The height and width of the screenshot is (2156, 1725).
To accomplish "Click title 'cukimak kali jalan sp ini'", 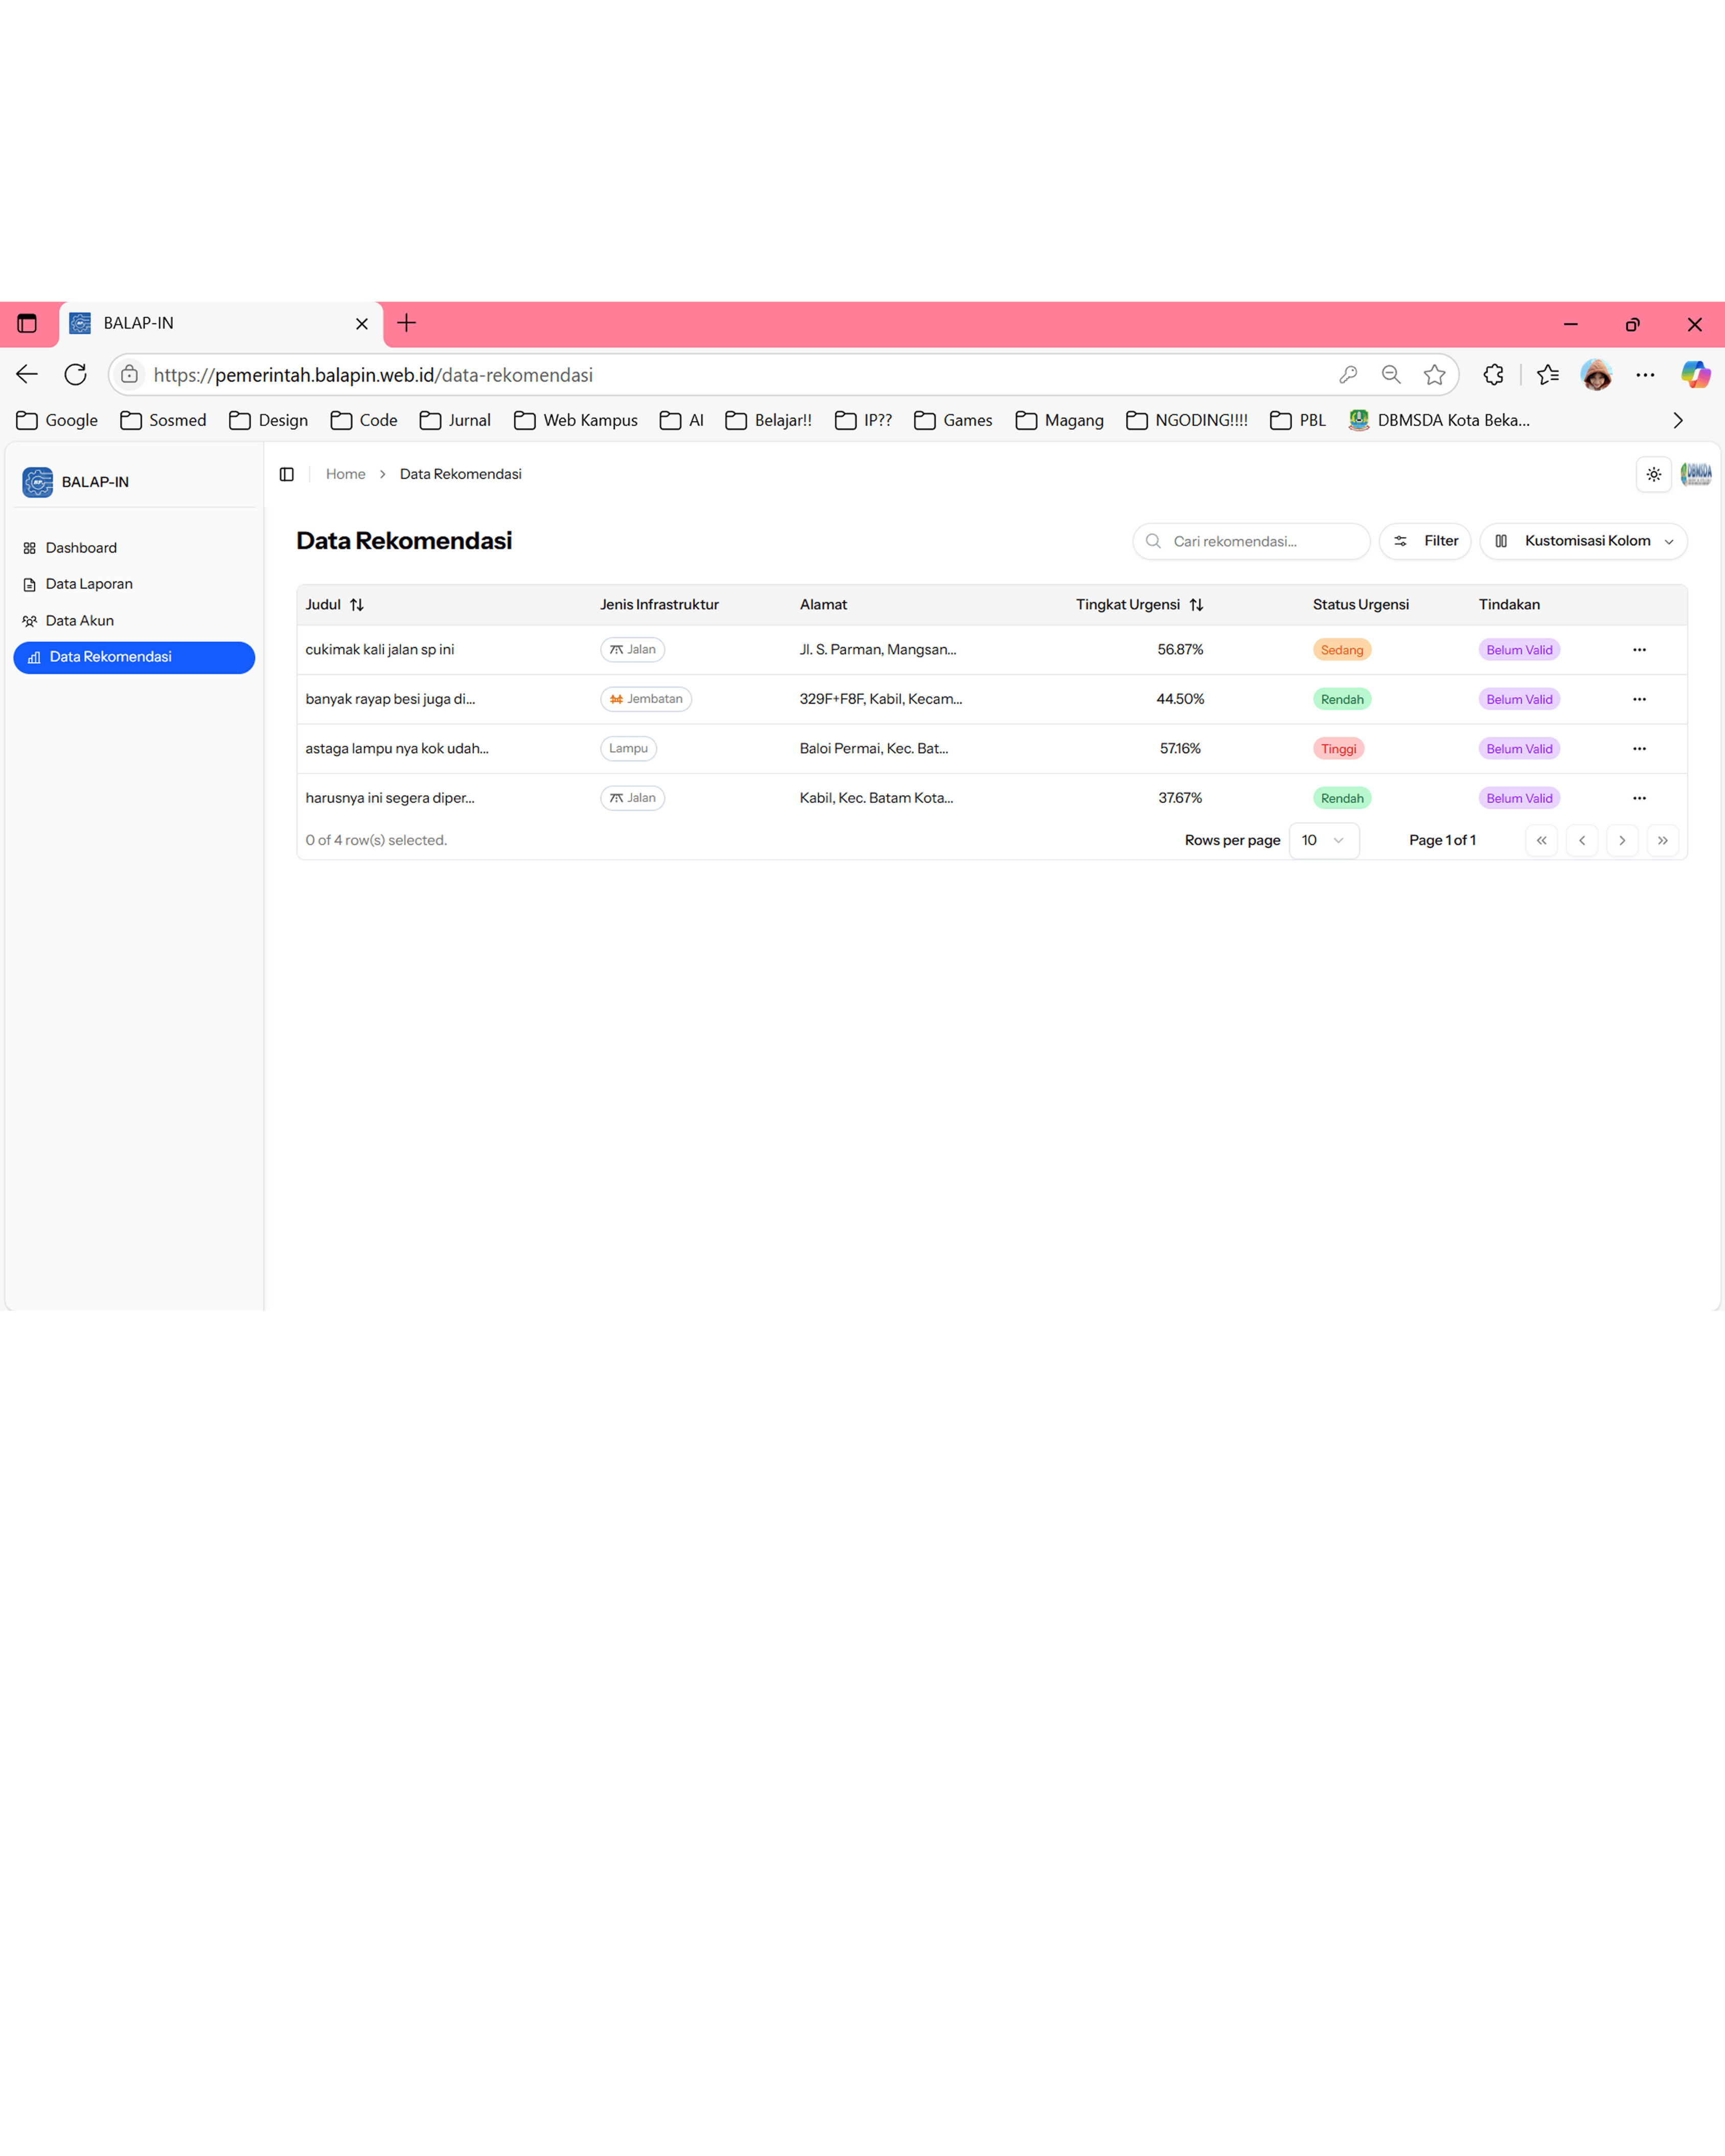I will click(380, 650).
